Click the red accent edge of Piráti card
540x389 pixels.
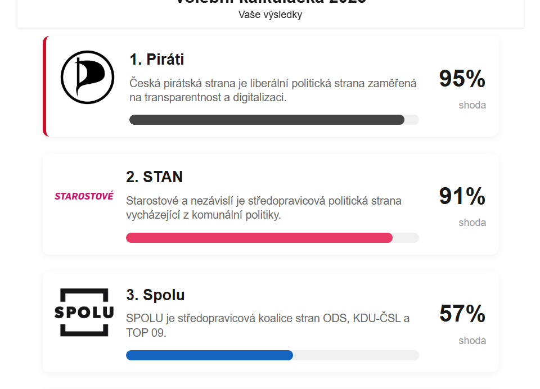pyautogui.click(x=45, y=86)
